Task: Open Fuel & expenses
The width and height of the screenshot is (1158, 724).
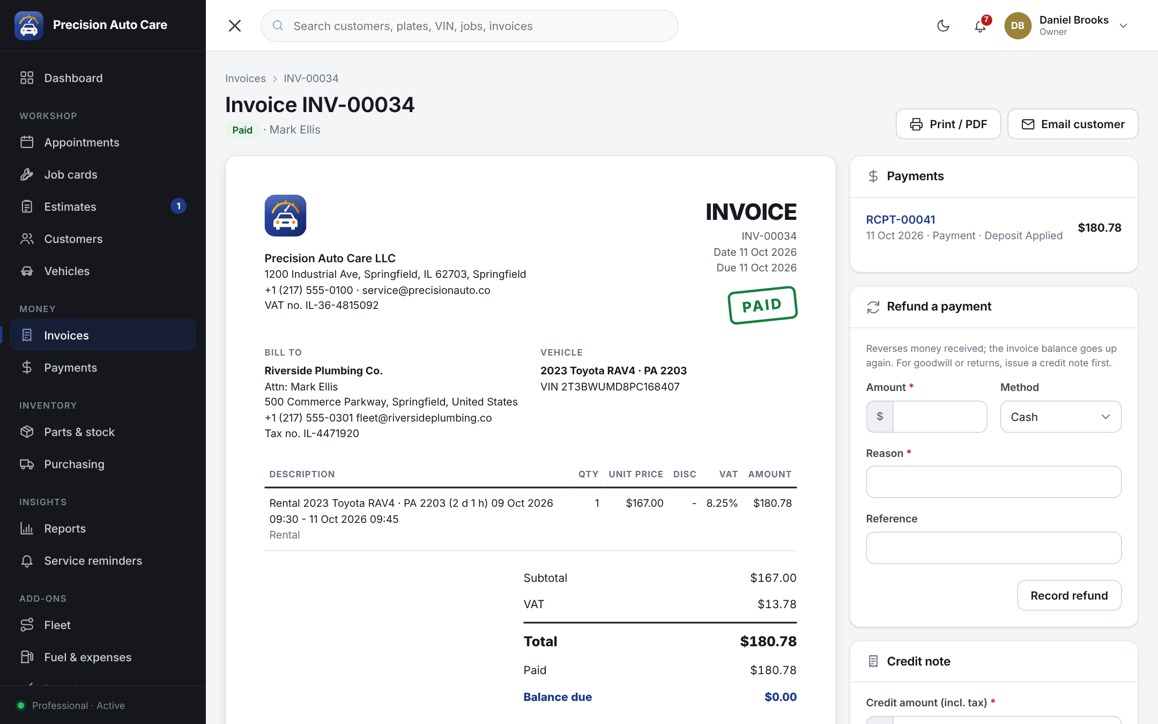Action: [x=103, y=657]
